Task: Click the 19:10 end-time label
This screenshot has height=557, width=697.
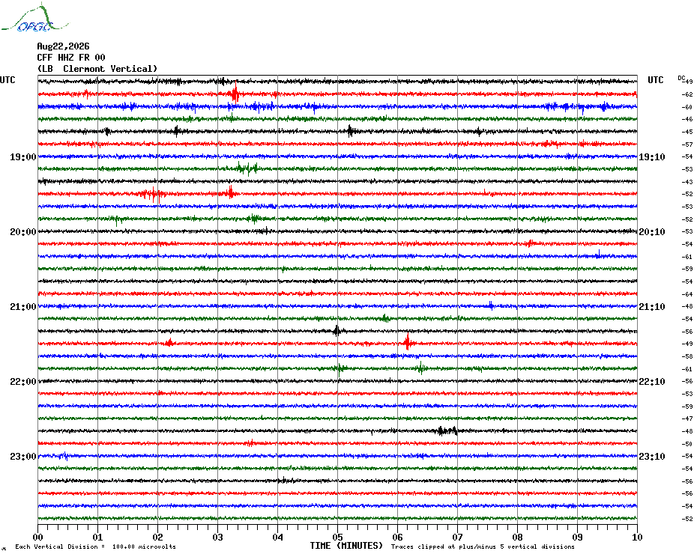Action: pos(652,156)
